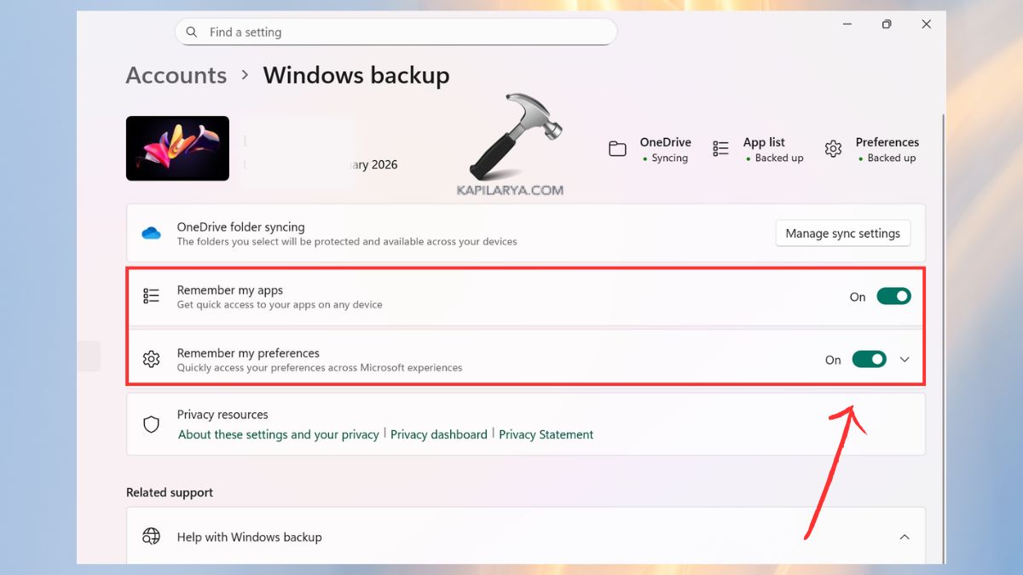Click the account profile picture
1023x575 pixels.
click(x=177, y=148)
